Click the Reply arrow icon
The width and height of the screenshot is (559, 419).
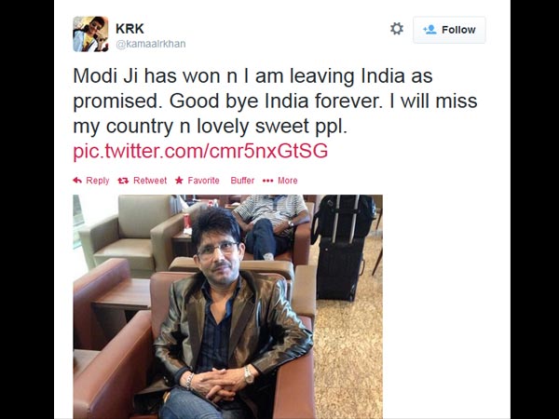pos(77,181)
